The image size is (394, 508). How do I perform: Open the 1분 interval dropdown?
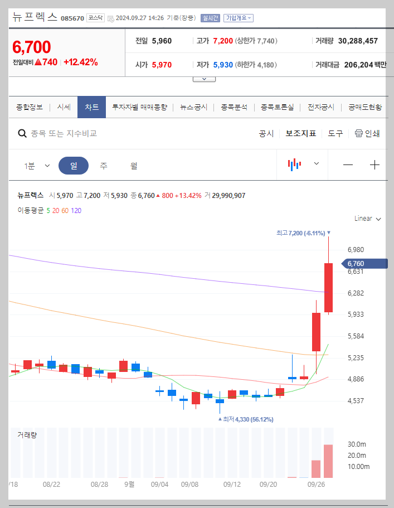tap(38, 165)
